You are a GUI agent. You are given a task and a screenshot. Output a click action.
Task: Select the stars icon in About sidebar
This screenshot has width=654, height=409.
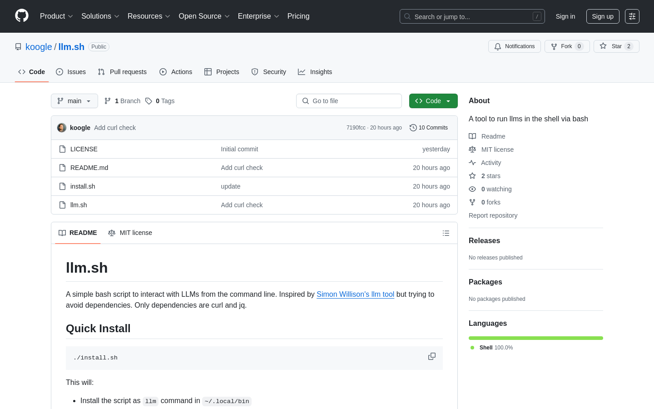point(472,176)
